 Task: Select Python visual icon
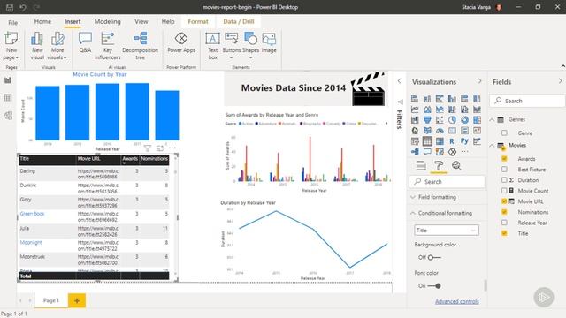click(464, 141)
